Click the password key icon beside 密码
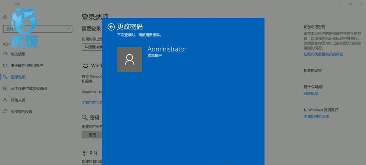This screenshot has width=366, height=165. (85, 117)
